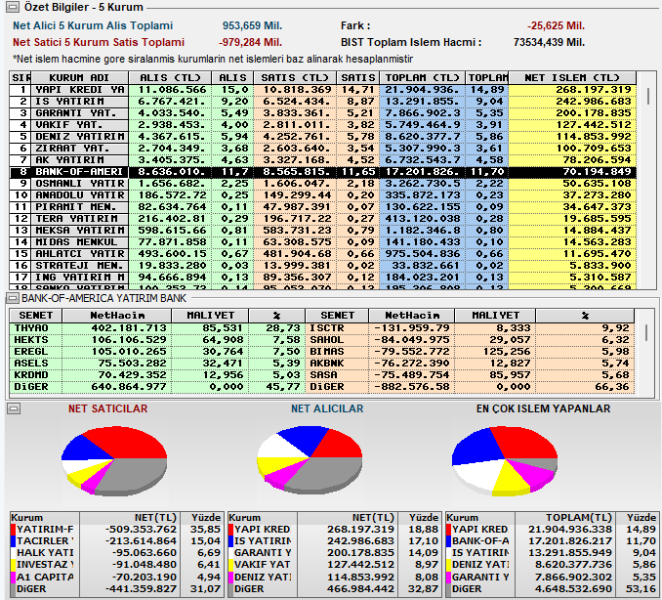The image size is (662, 600).
Task: Click the AKBNK stock row
Action: pyautogui.click(x=470, y=364)
